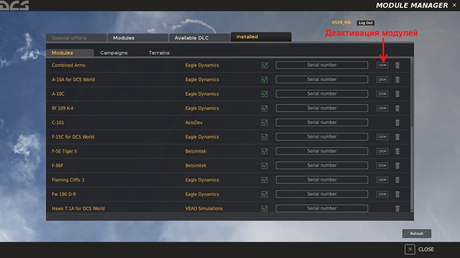Viewport: 460px width, 258px height.
Task: Deactivate Combined Arms via DRM button
Action: (x=382, y=65)
